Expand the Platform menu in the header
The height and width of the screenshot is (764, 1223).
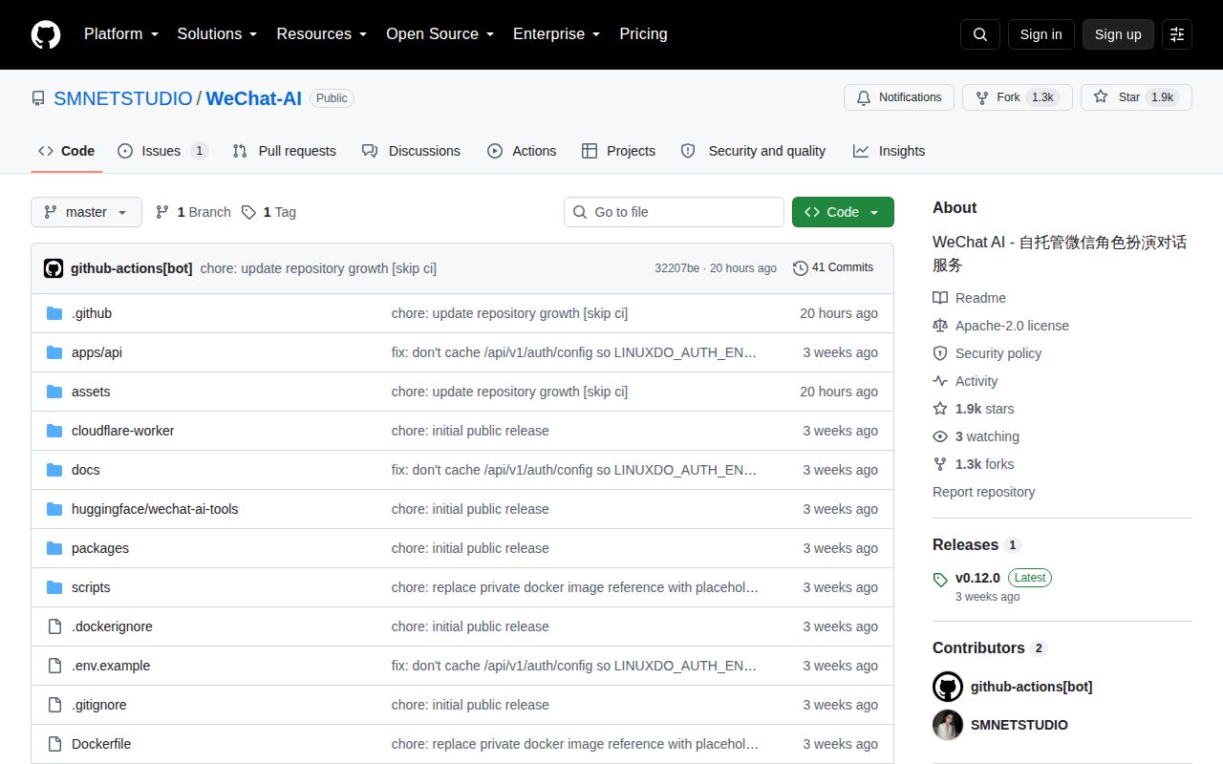click(x=119, y=34)
